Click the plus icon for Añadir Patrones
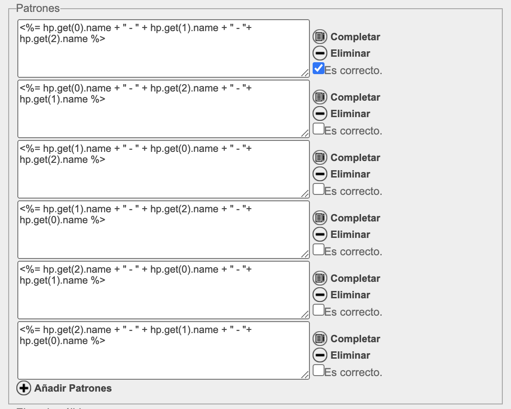The image size is (511, 409). point(23,388)
